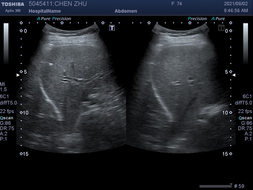The height and width of the screenshot is (190, 253).
Task: Click the left grayscale bar
Action: point(6,44)
